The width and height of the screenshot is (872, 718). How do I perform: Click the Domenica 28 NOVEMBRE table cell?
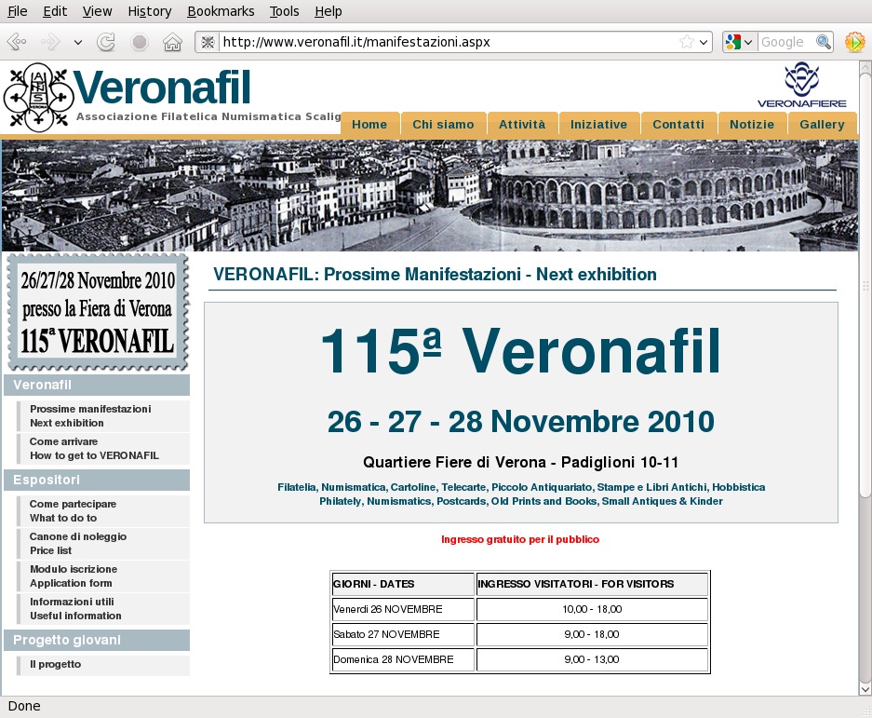(403, 659)
